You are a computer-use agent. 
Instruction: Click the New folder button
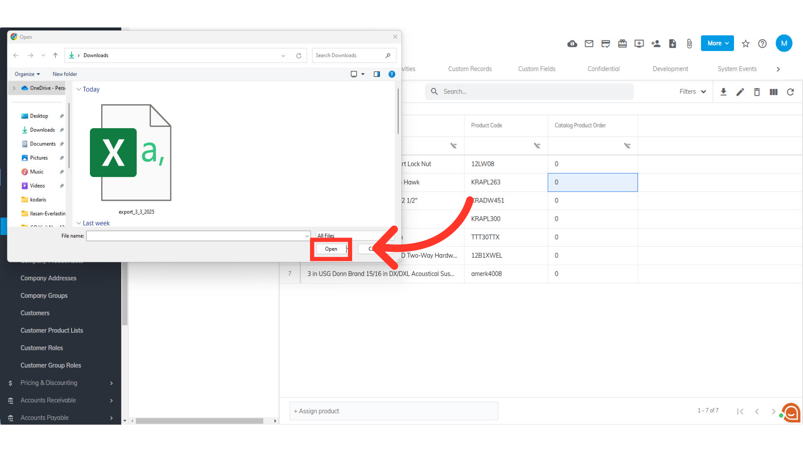[65, 74]
